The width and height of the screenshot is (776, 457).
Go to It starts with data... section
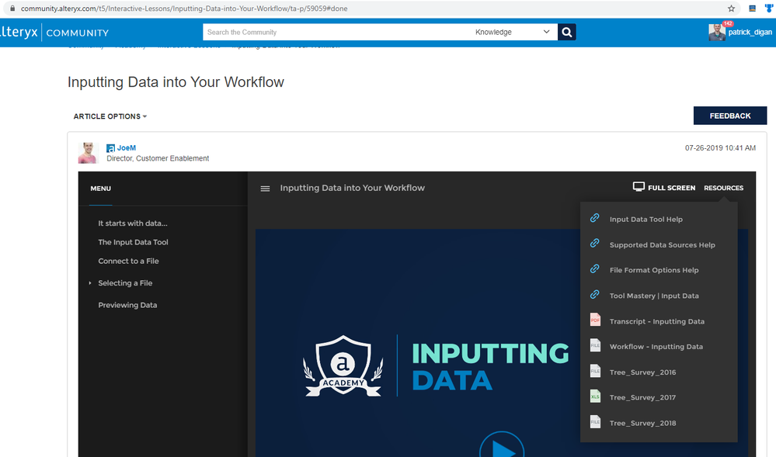pos(133,223)
